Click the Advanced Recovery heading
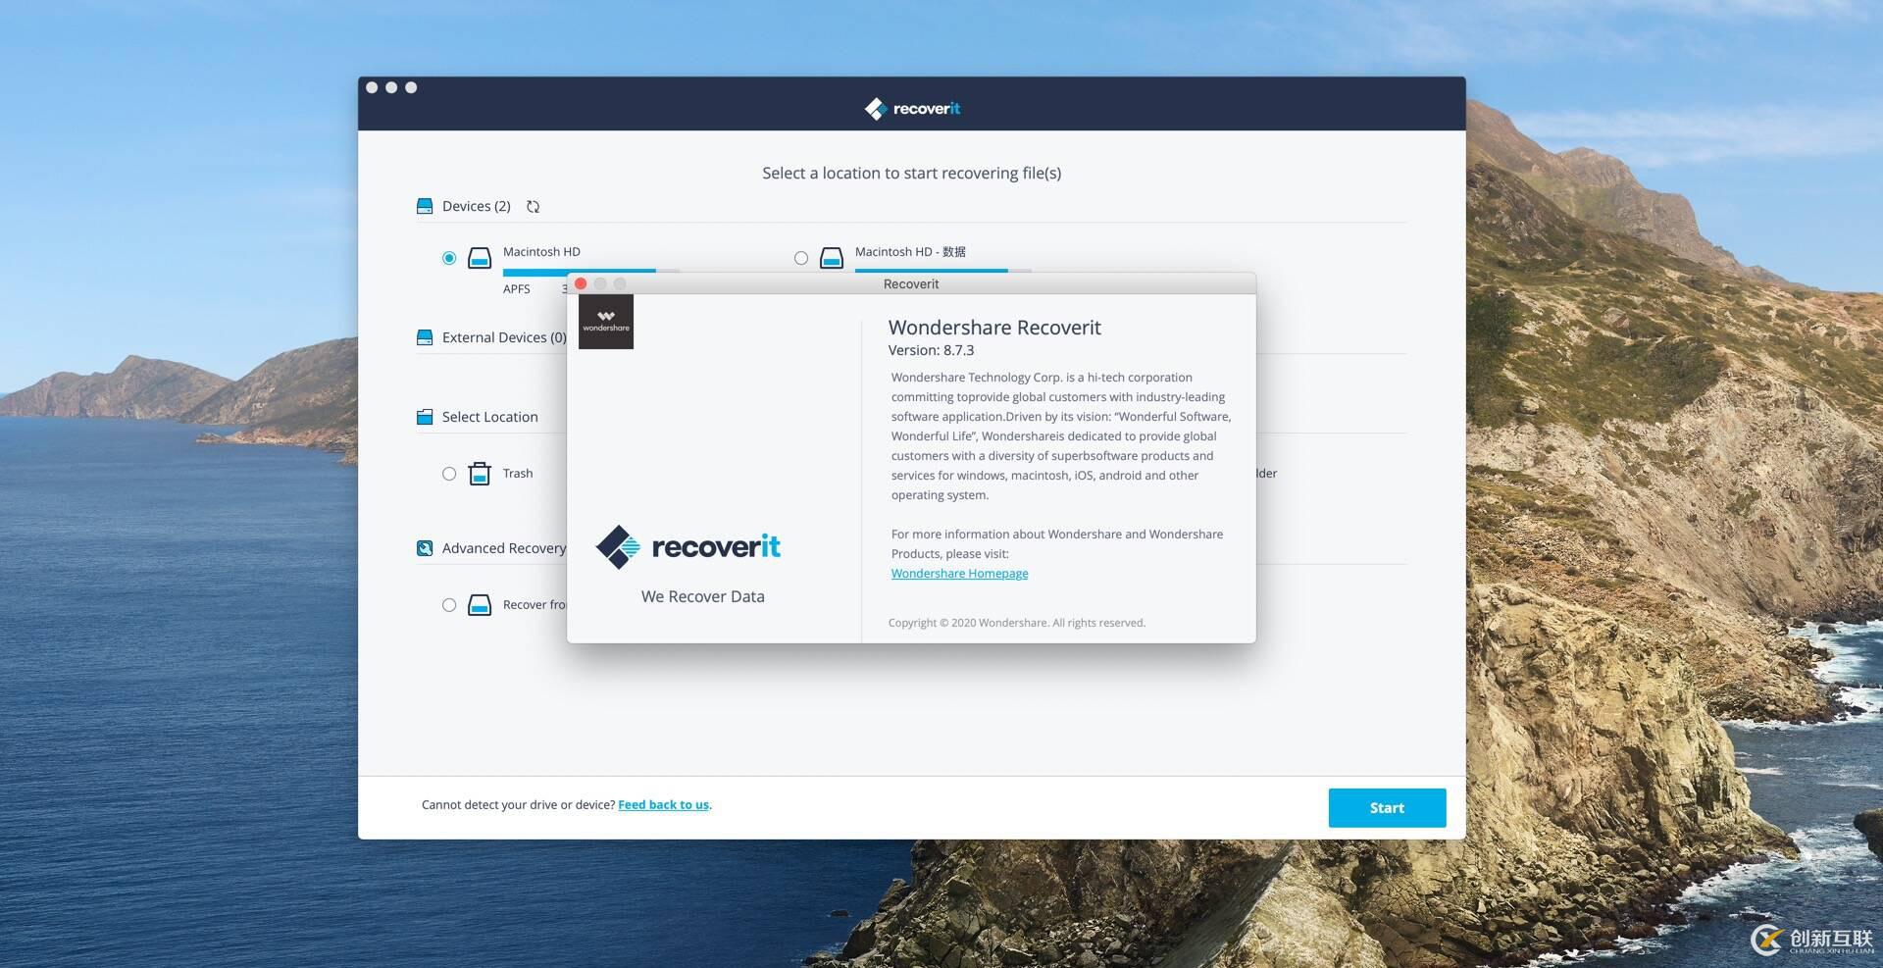 (x=504, y=548)
